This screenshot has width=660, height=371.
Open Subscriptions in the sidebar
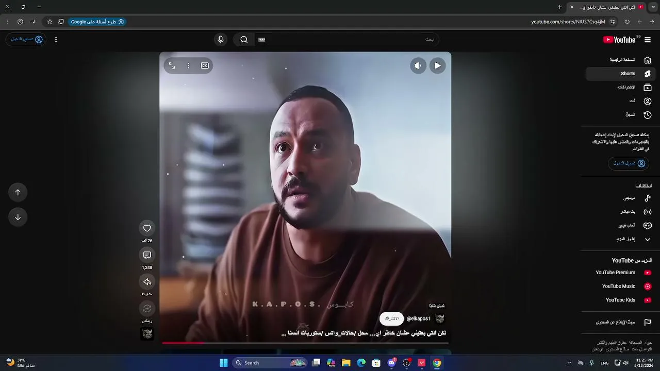620,88
